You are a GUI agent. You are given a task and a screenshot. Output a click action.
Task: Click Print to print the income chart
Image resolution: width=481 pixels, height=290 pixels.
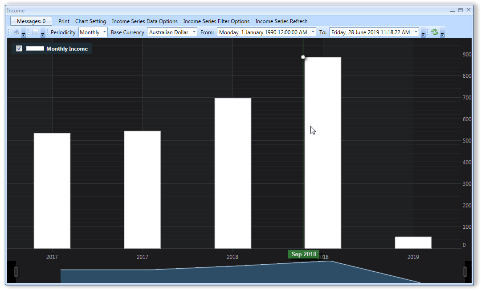63,21
